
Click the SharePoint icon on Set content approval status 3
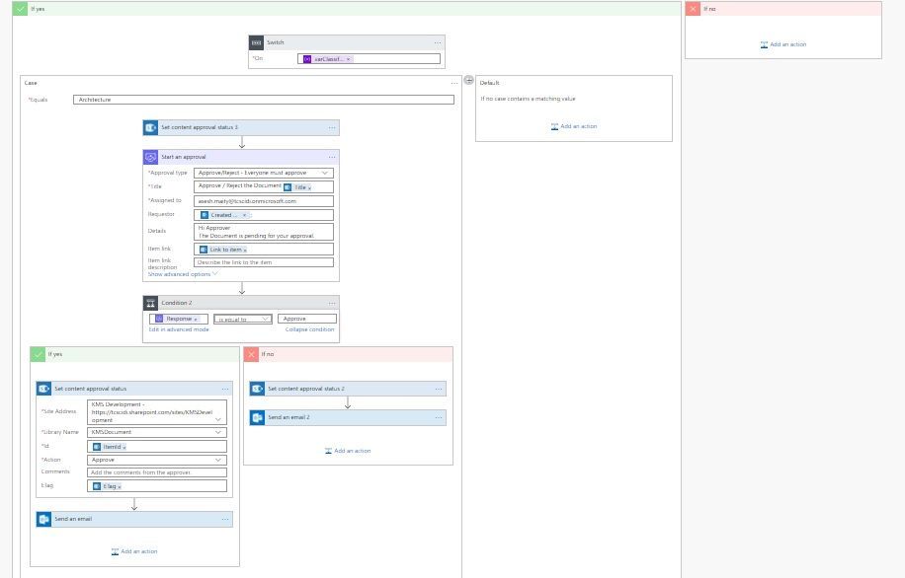click(x=150, y=127)
